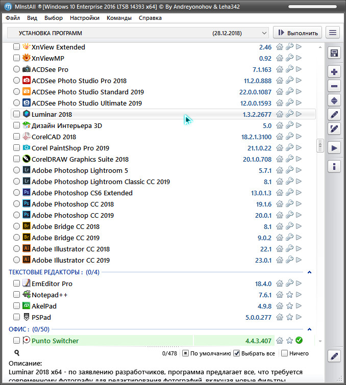Click the key icon for CorelCAD 2018
The image size is (346, 385).
click(x=289, y=137)
